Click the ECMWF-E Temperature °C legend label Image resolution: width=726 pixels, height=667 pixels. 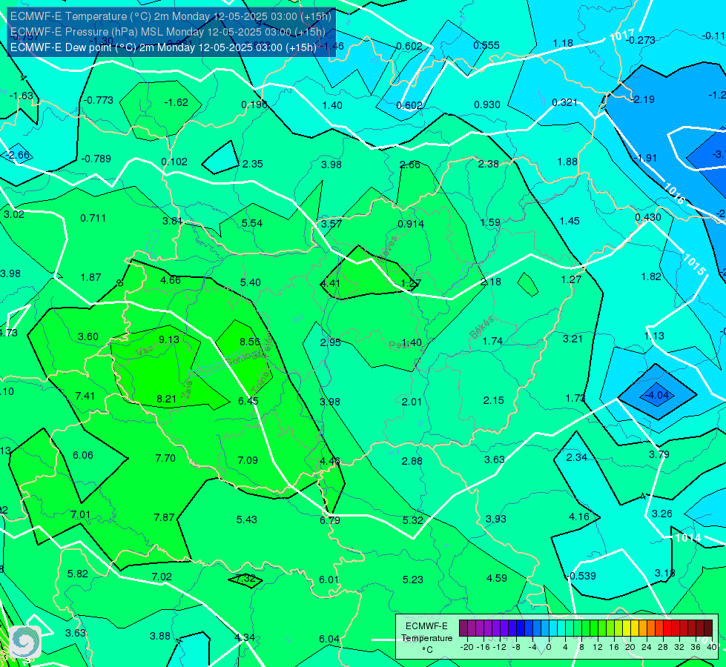click(426, 638)
